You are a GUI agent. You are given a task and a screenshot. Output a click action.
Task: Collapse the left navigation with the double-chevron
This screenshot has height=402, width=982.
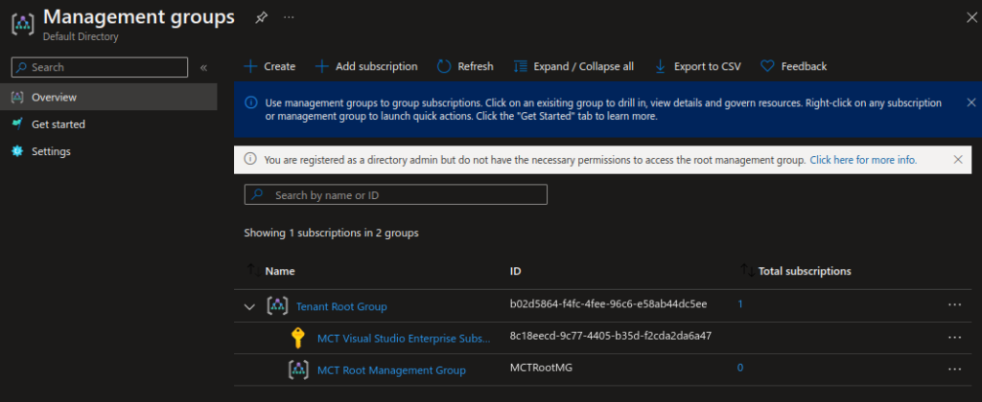point(203,68)
